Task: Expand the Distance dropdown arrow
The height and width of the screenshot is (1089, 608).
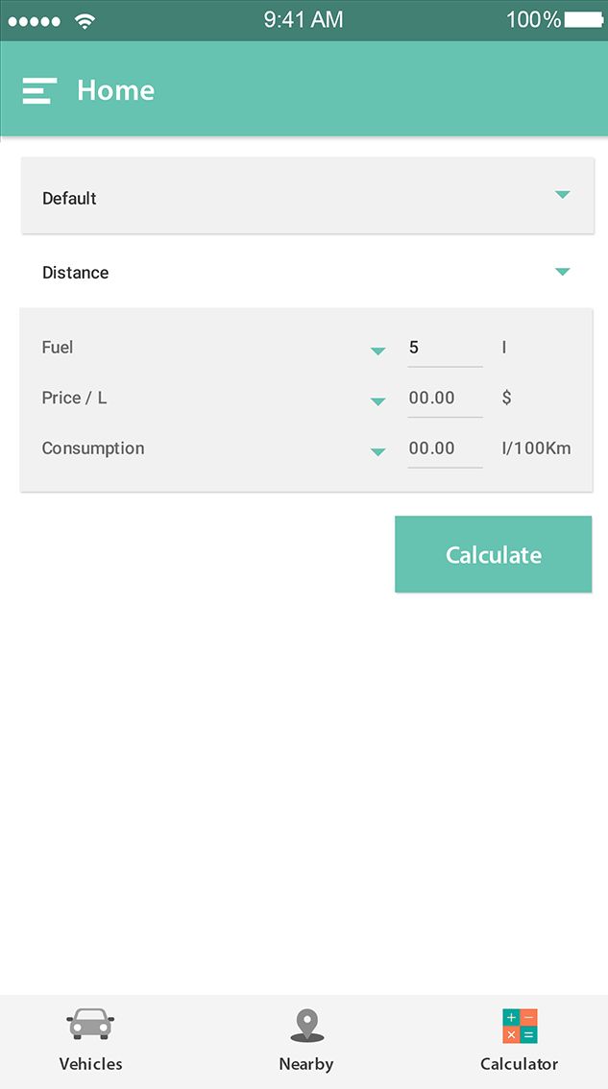Action: [563, 272]
